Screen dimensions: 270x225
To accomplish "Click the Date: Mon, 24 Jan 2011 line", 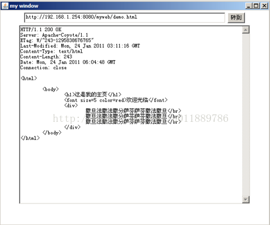I will pyautogui.click(x=67, y=62).
